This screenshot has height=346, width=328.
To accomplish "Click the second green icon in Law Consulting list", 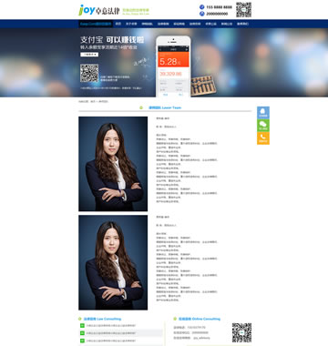I will point(82,333).
